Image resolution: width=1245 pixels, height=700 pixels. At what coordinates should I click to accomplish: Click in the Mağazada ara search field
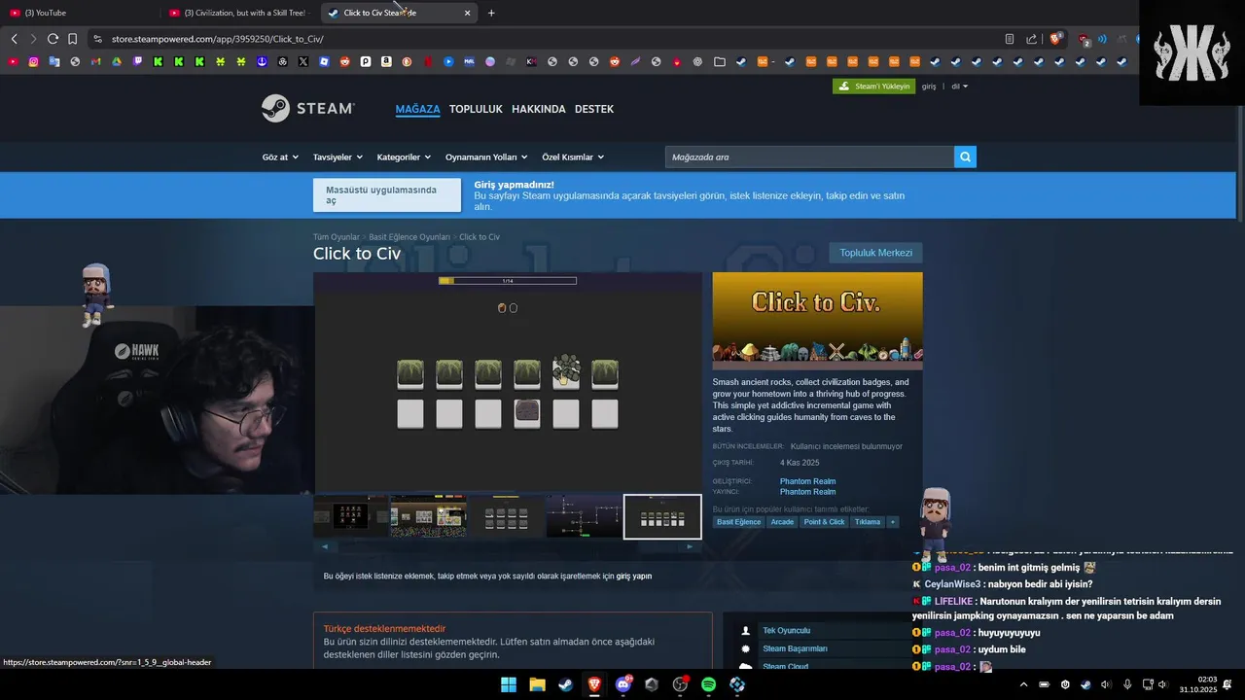tap(809, 157)
